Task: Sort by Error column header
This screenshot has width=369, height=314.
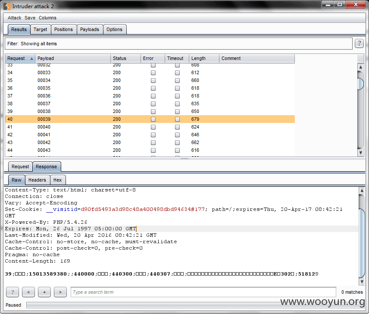Action: click(x=153, y=58)
